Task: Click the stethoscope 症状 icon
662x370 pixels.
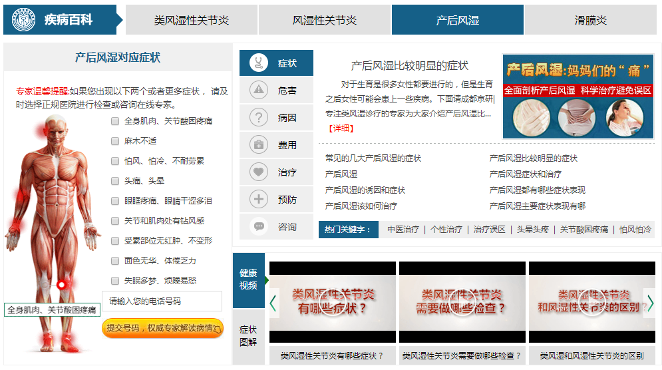Action: (x=259, y=63)
